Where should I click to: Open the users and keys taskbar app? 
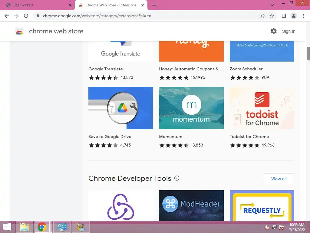tap(81, 227)
